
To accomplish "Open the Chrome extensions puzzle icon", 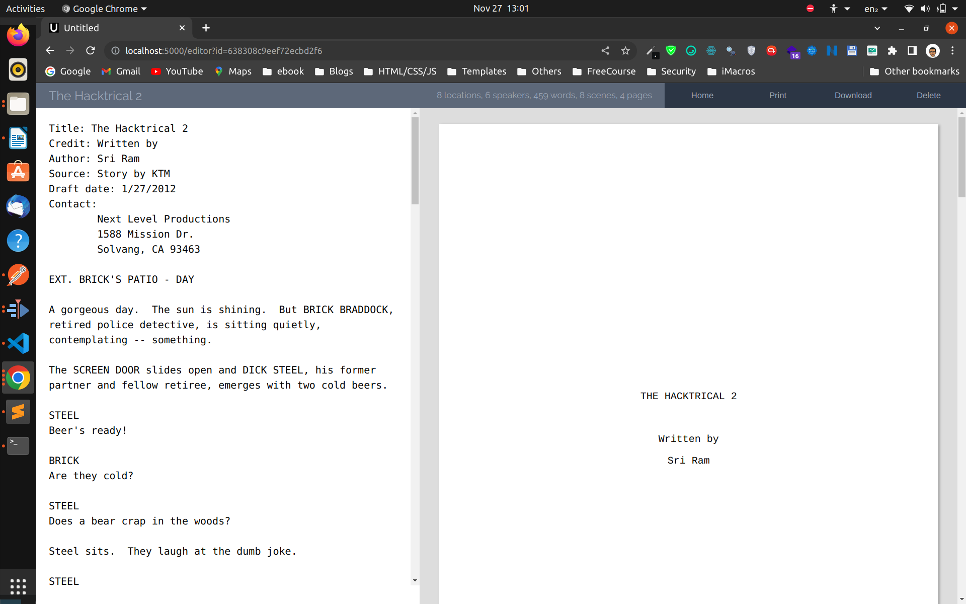I will tap(892, 50).
